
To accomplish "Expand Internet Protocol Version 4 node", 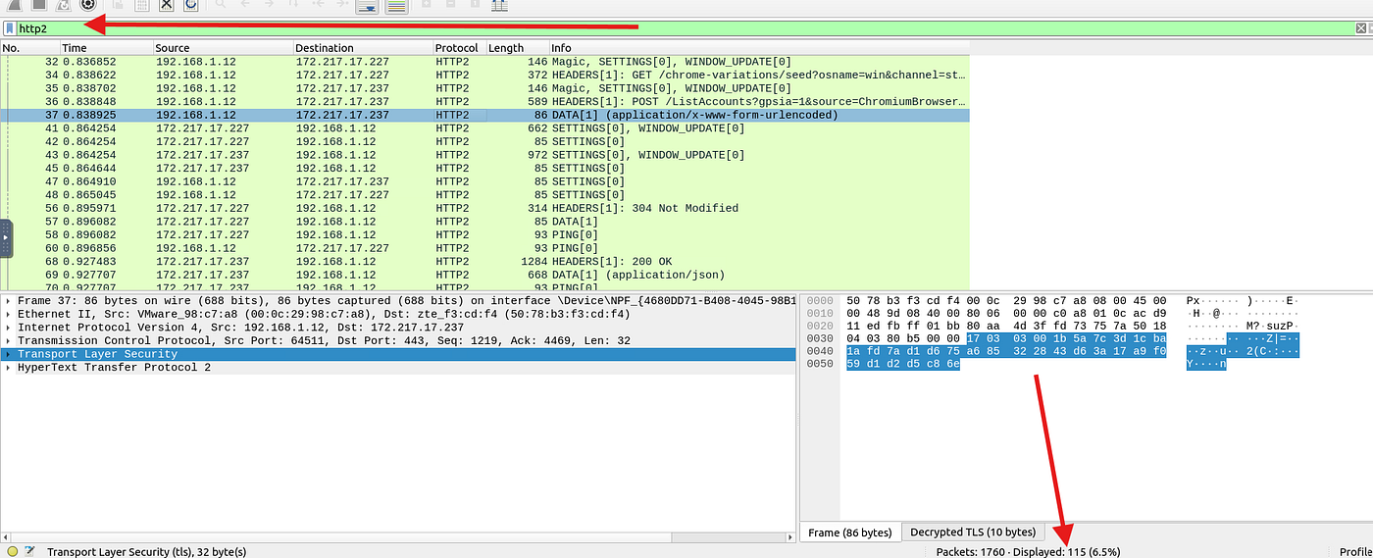I will tap(9, 328).
